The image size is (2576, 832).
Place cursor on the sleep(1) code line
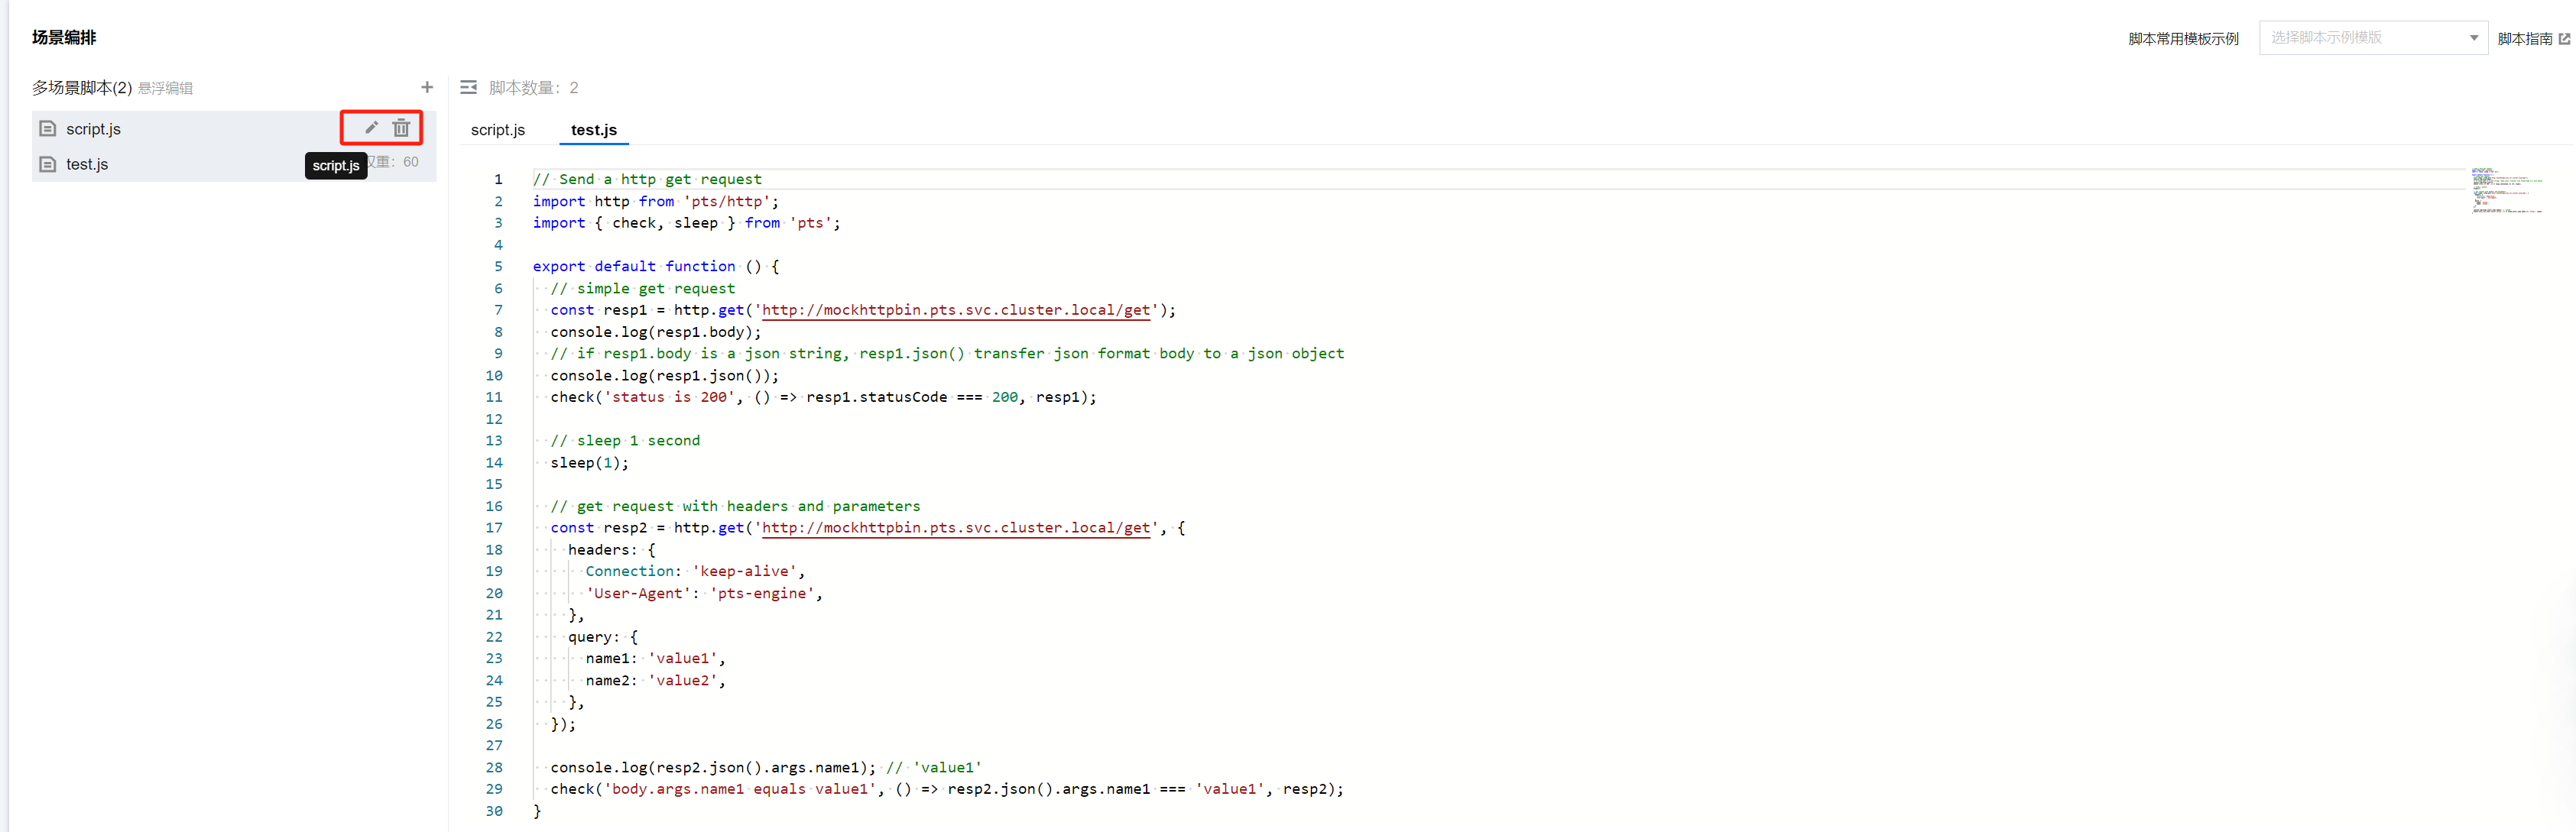pos(589,463)
